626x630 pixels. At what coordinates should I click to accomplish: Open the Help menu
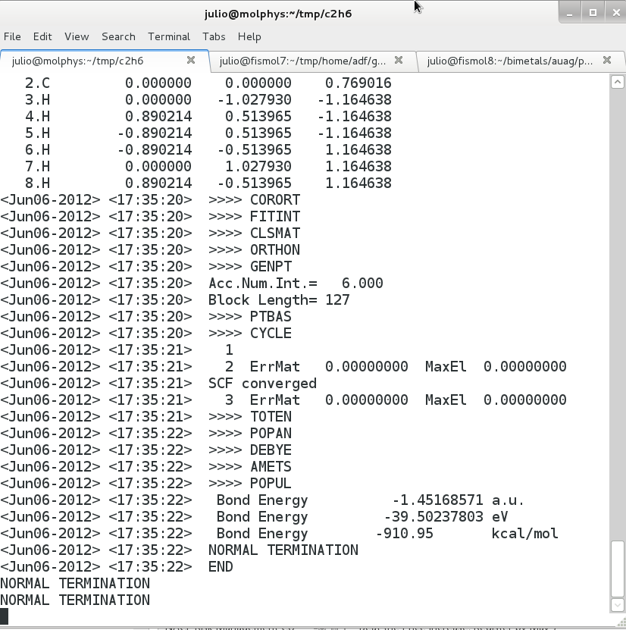(x=249, y=36)
